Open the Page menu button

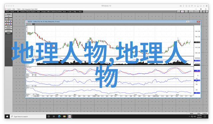pyautogui.click(x=179, y=12)
